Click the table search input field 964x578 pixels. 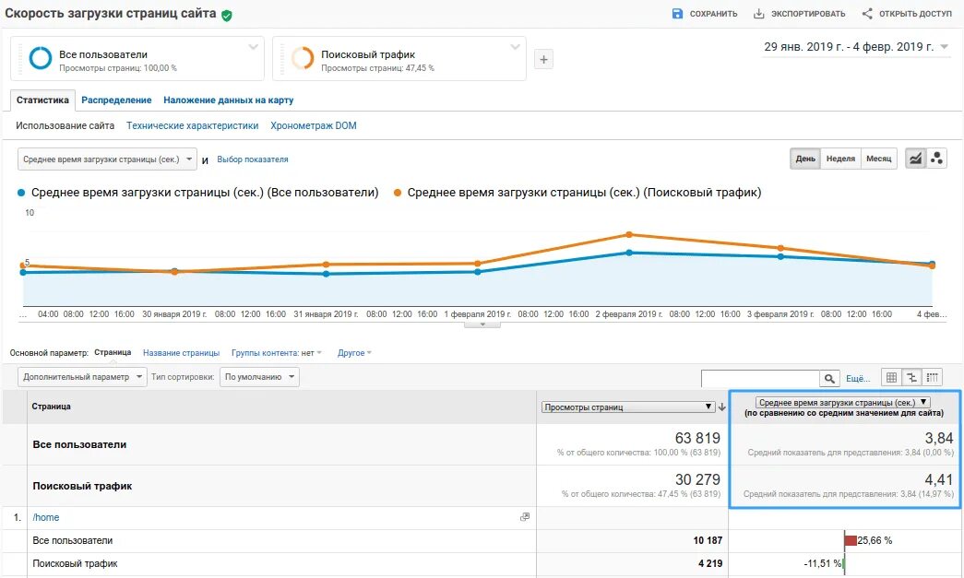point(760,378)
